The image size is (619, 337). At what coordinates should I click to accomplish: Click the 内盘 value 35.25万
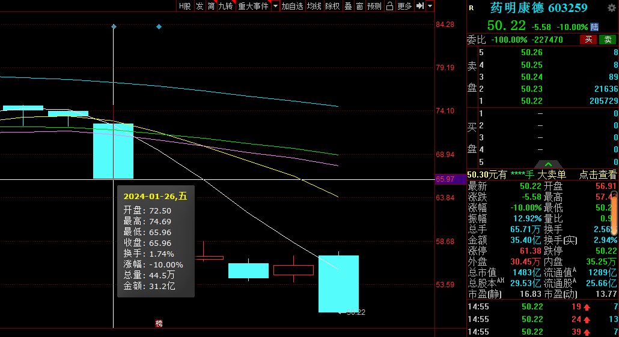coord(600,262)
